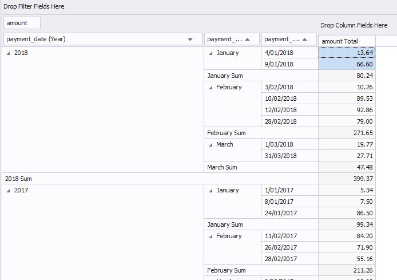Click the February Sum 271.65 cell
Viewport: 397px width, 280px height.
(347, 133)
